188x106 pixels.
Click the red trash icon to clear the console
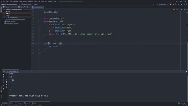pos(6,87)
